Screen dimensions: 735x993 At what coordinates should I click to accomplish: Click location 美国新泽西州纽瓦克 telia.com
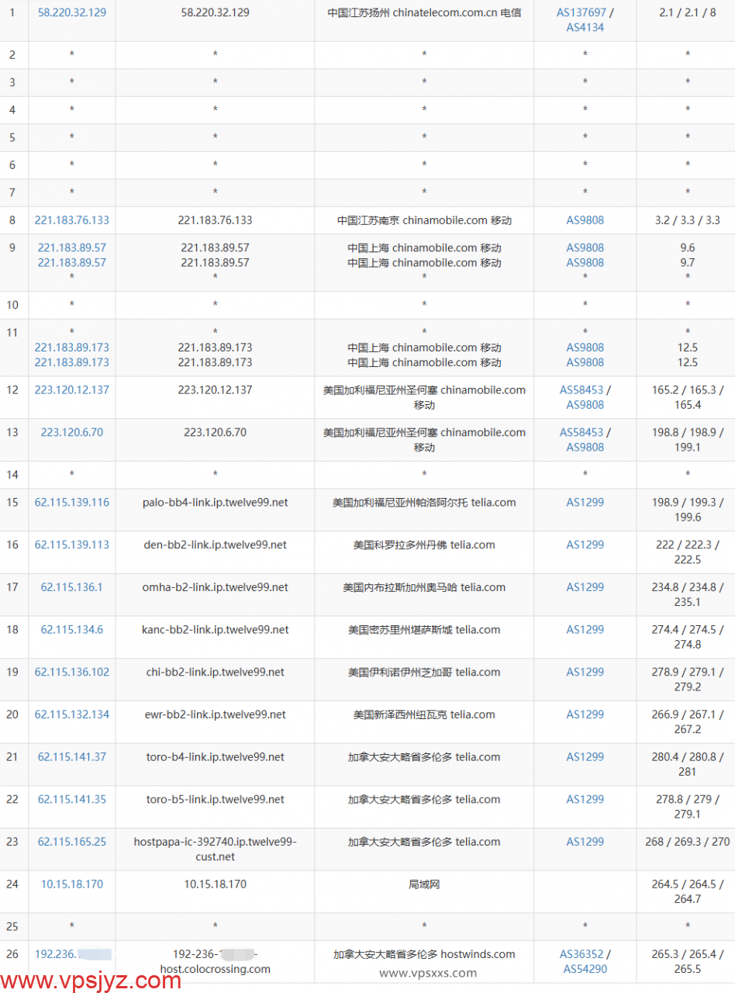(424, 715)
